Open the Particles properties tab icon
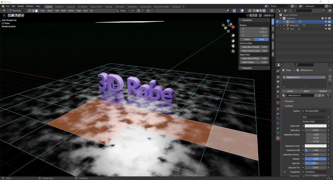 pyautogui.click(x=278, y=119)
